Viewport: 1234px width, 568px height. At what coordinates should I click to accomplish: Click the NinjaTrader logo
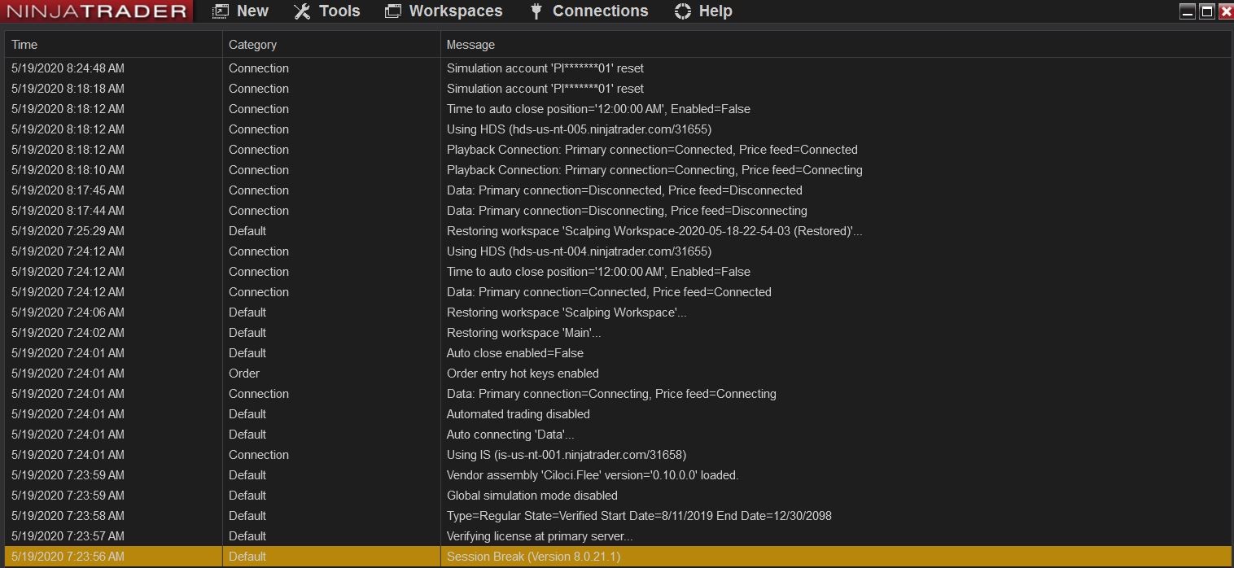(96, 11)
